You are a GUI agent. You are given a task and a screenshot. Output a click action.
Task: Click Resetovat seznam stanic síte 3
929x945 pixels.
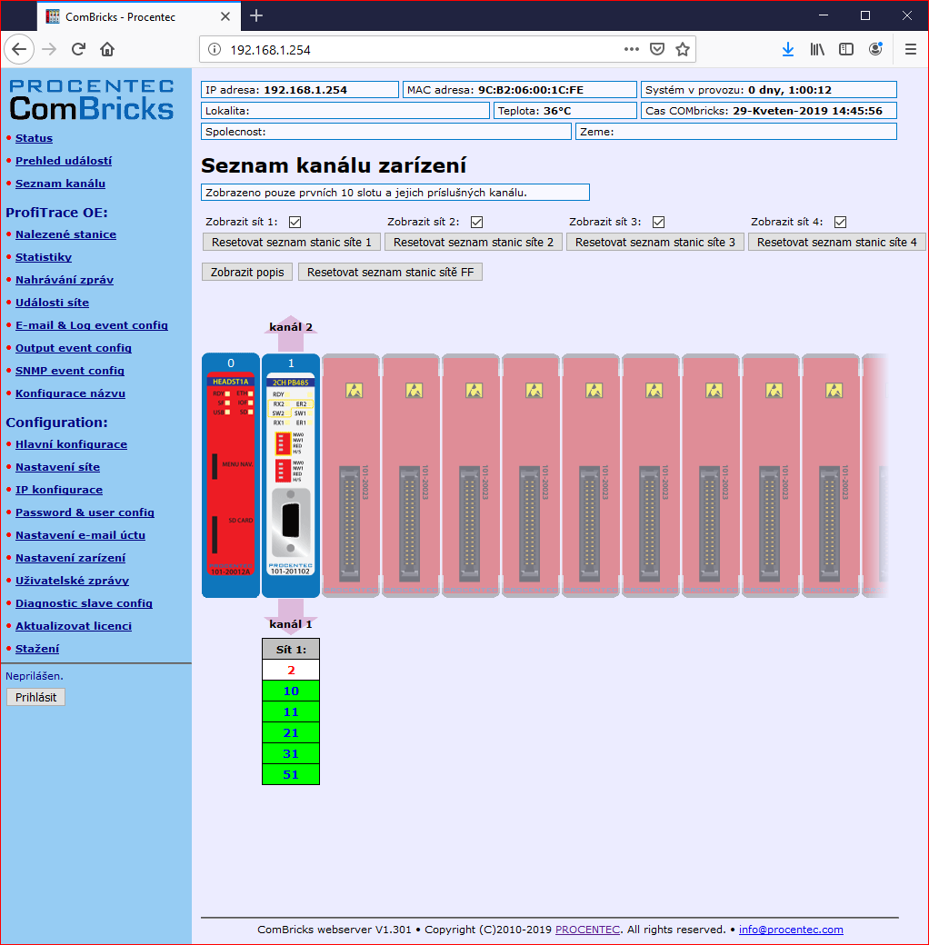click(655, 243)
